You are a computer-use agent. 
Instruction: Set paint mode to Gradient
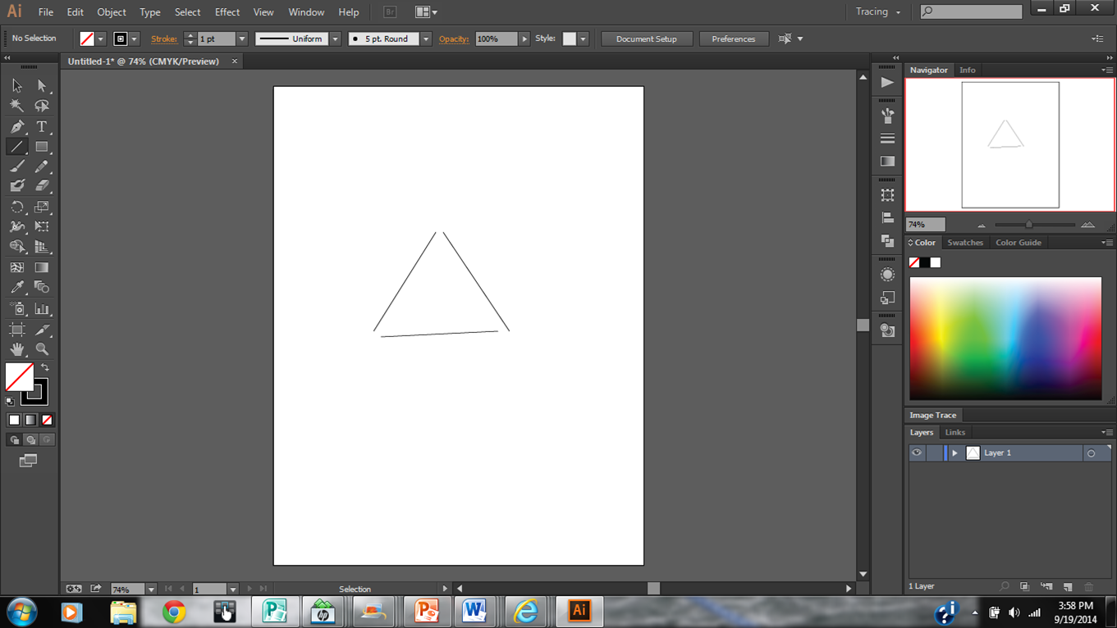click(30, 420)
